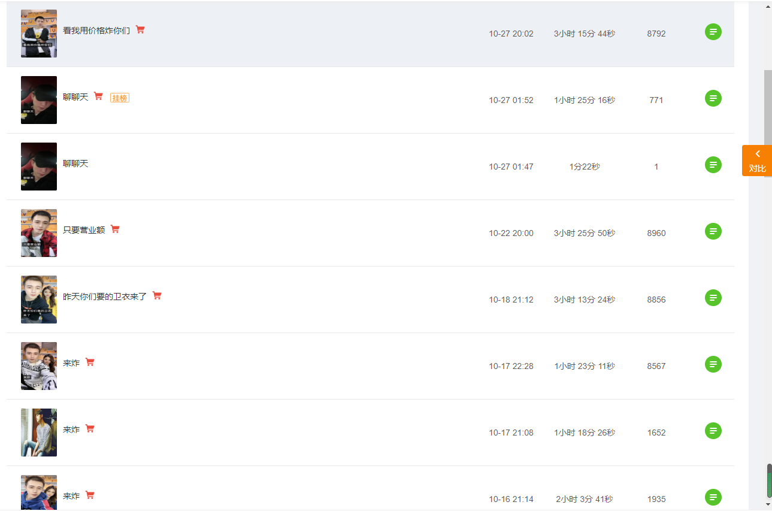Click green detail icon for 只要营业额 row
Image resolution: width=772 pixels, height=511 pixels.
(713, 232)
